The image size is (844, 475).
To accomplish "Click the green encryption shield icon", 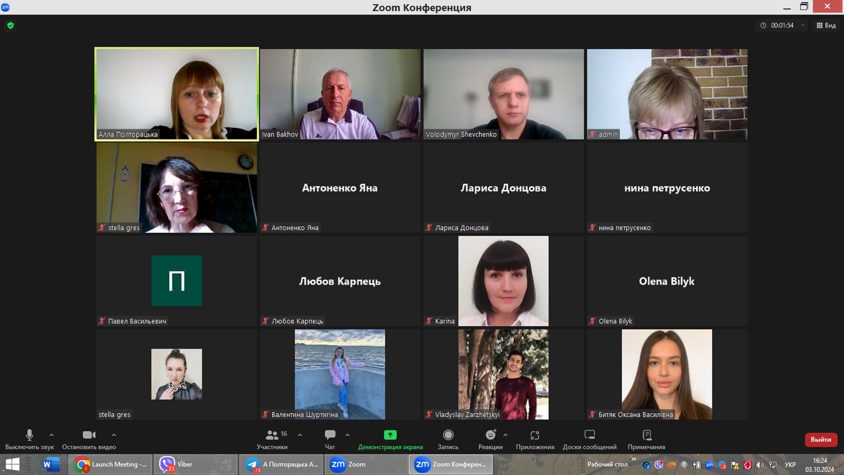I will pyautogui.click(x=11, y=25).
